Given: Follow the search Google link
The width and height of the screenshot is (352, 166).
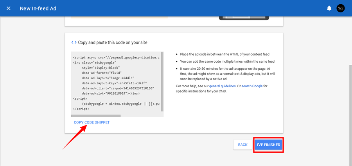Looking at the screenshot, I should [252, 86].
